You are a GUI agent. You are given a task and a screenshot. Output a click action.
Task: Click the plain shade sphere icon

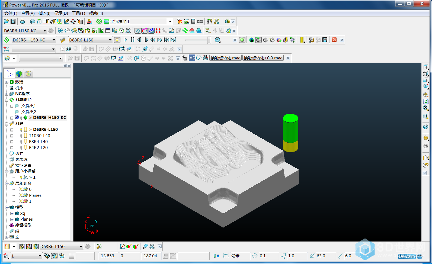426,138
